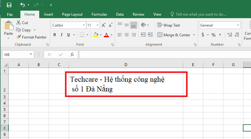This screenshot has height=139, width=251.
Task: Apply Percent Style icon
Action: point(213,35)
